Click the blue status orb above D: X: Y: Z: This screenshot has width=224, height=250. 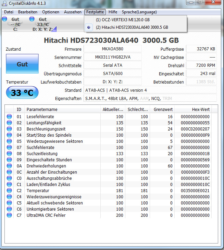[32, 19]
